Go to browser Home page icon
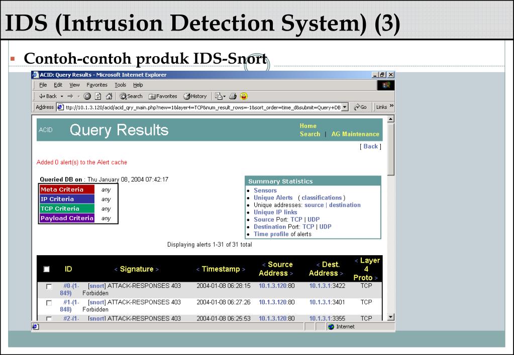Screen dimensions: 514x355 pyautogui.click(x=109, y=96)
